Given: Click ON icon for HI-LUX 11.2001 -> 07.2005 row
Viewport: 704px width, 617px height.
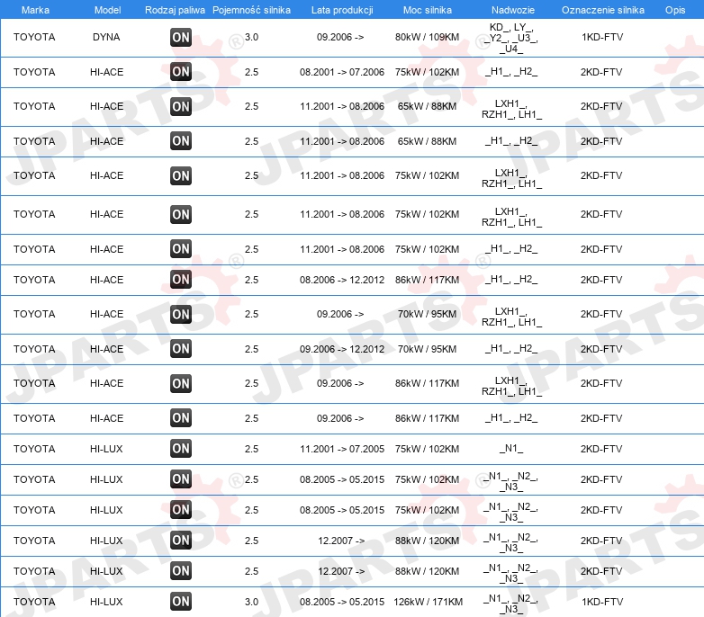Looking at the screenshot, I should point(181,449).
